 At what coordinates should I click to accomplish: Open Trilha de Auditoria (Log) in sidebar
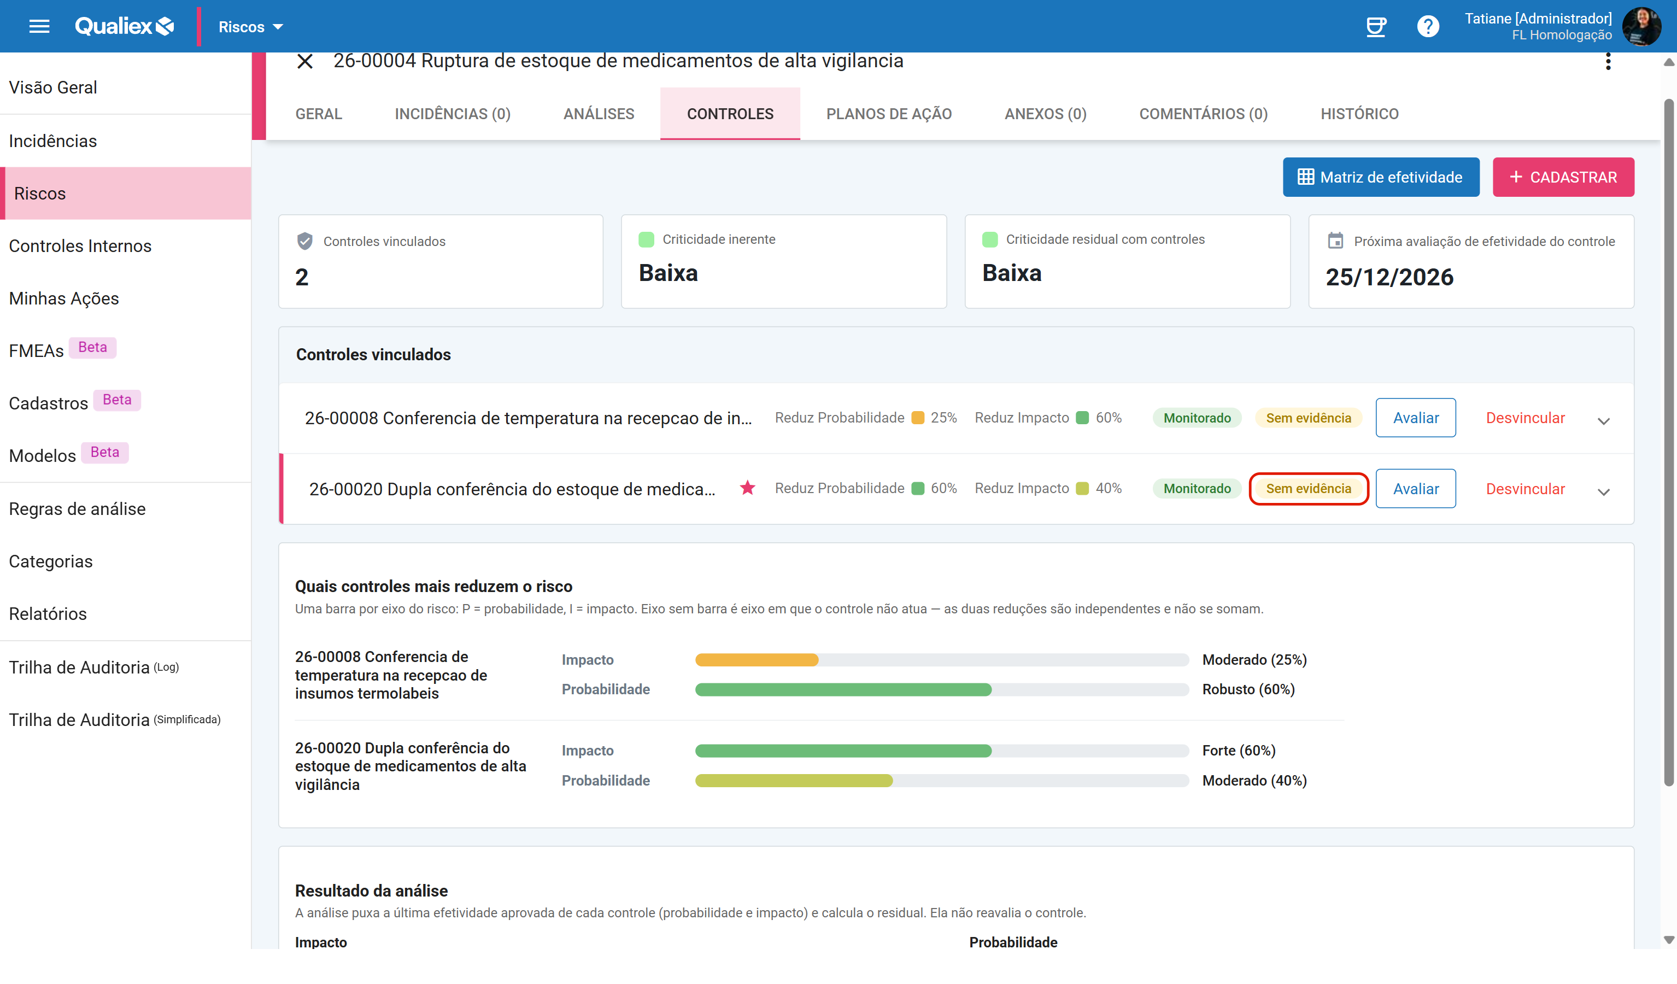(x=126, y=667)
